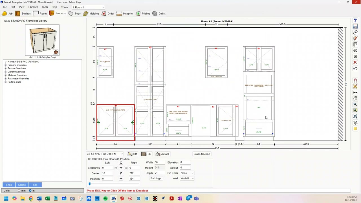Click the centerline symbol button
This screenshot has width=361, height=203.
121,163
